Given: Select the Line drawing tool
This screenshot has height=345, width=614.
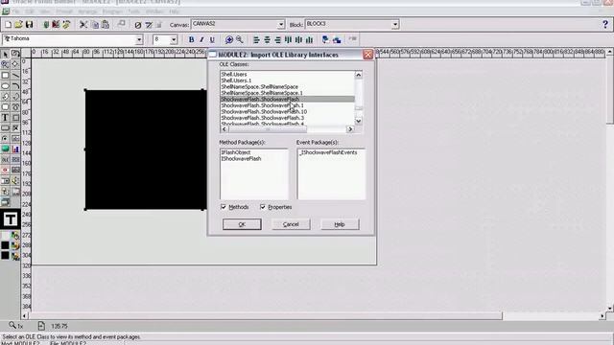Looking at the screenshot, I should (15, 75).
